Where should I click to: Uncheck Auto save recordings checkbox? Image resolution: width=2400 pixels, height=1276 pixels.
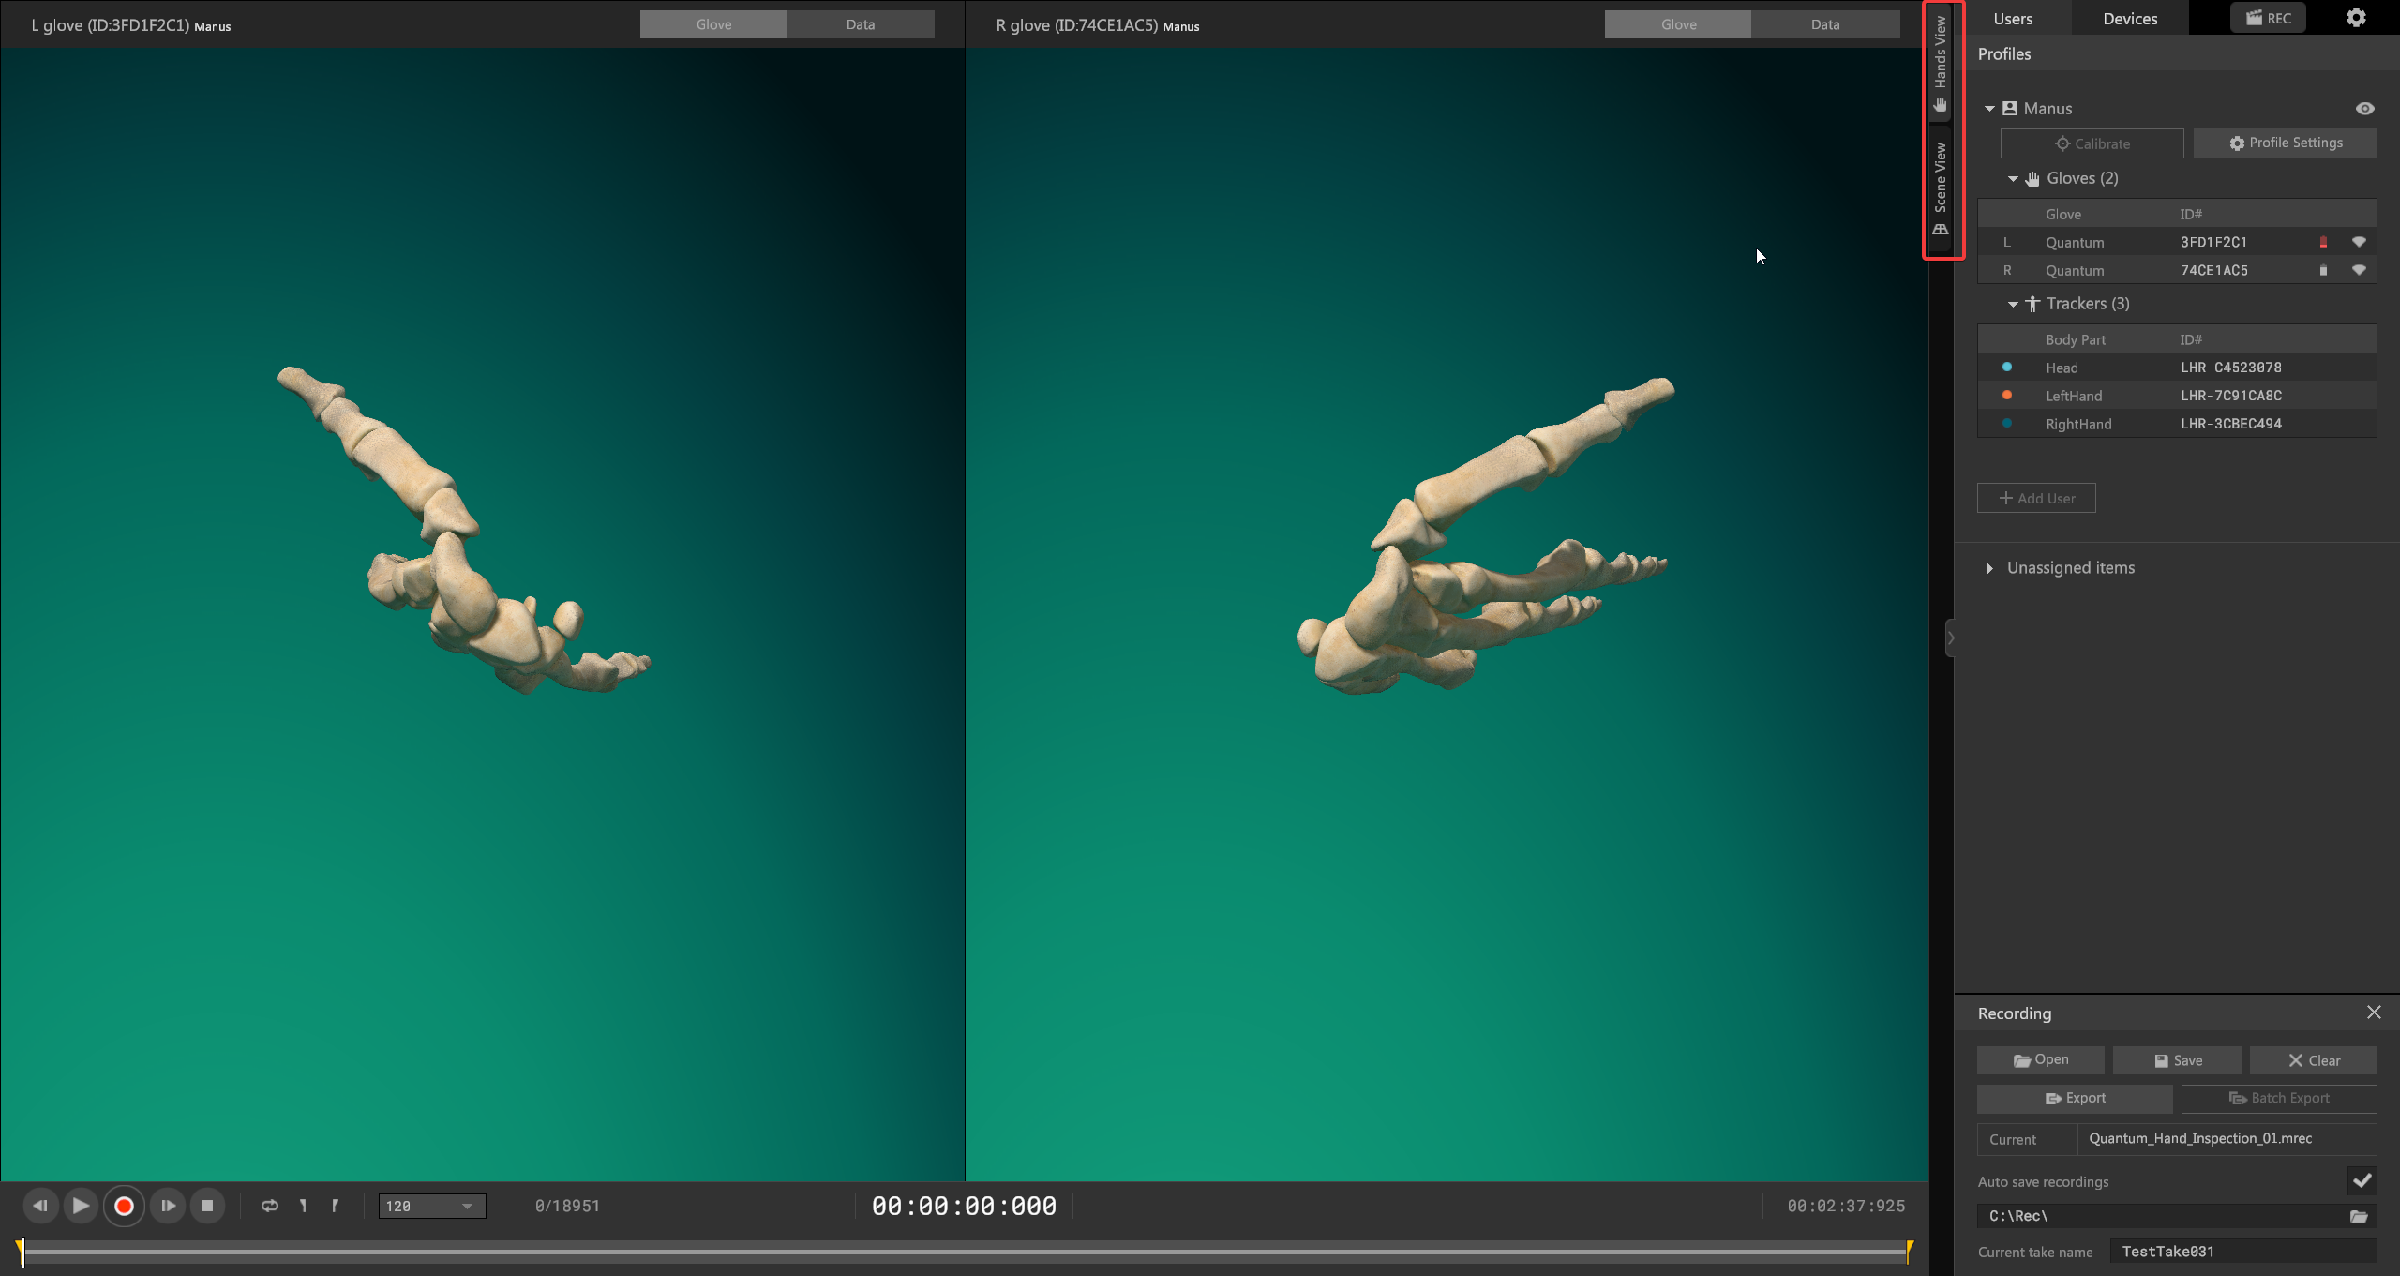(x=2362, y=1181)
